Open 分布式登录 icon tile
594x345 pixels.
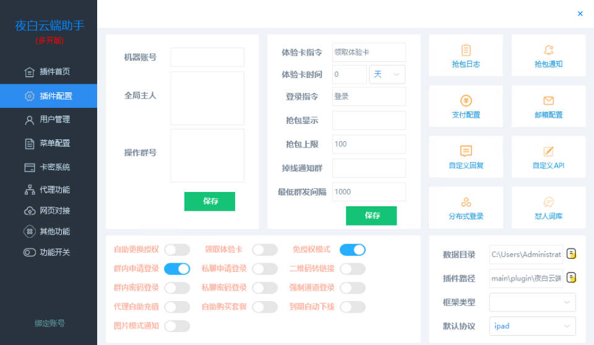click(x=466, y=203)
